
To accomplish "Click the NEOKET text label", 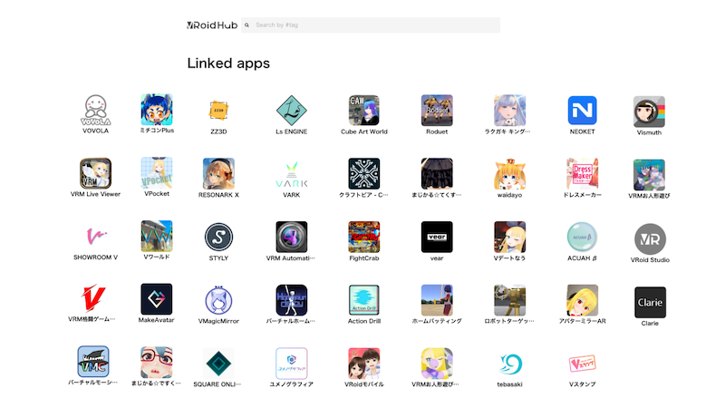I will point(582,131).
